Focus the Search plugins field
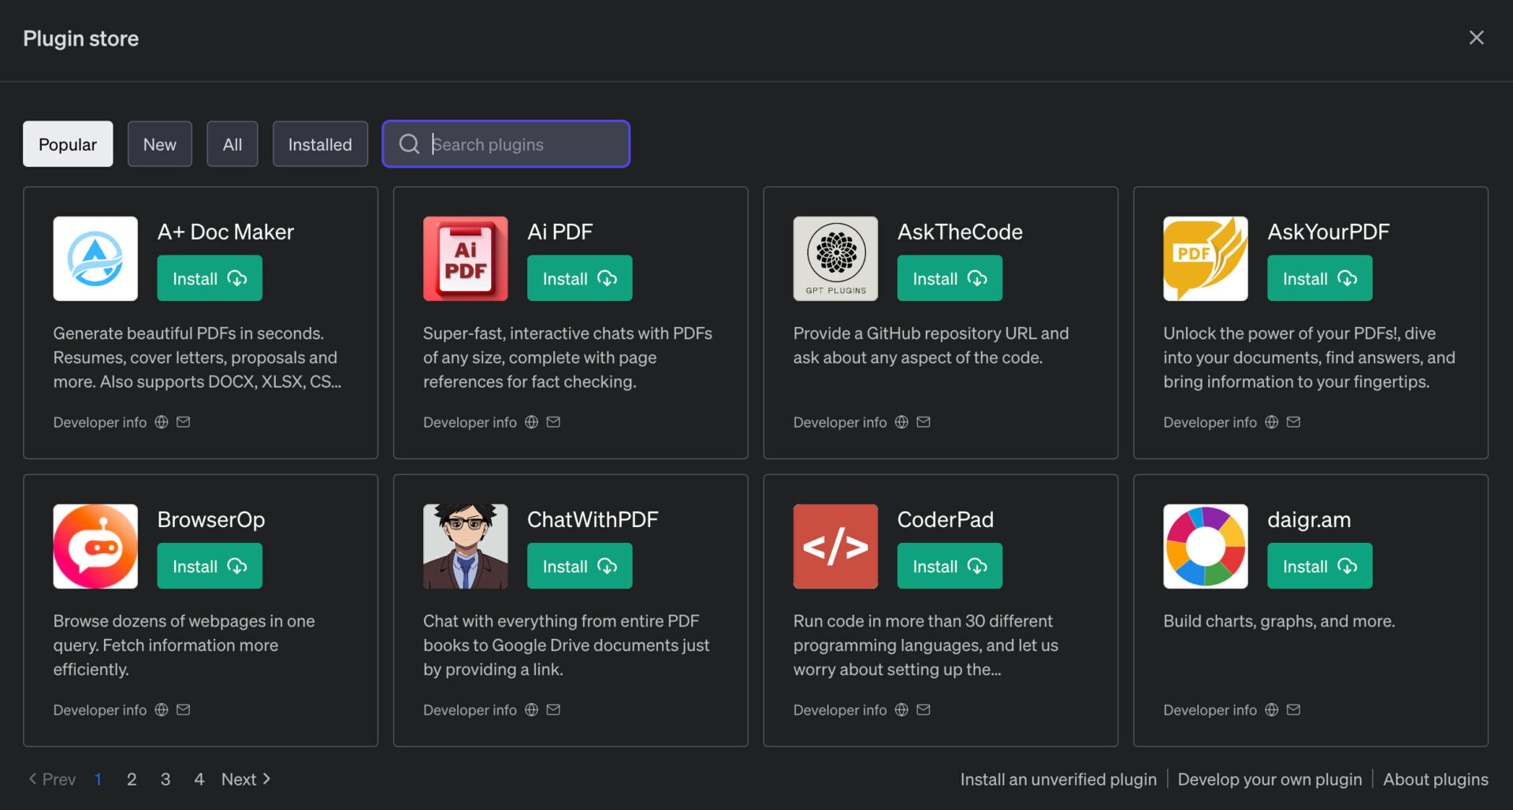This screenshot has height=810, width=1513. pyautogui.click(x=506, y=144)
